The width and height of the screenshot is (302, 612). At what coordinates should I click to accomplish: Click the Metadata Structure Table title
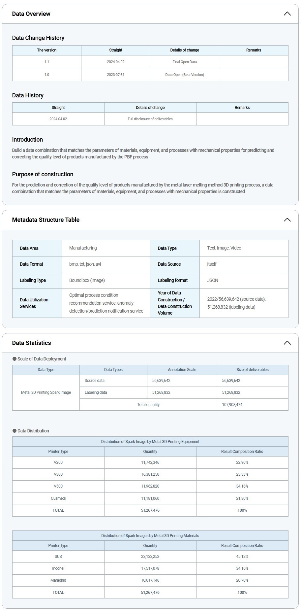(45, 220)
